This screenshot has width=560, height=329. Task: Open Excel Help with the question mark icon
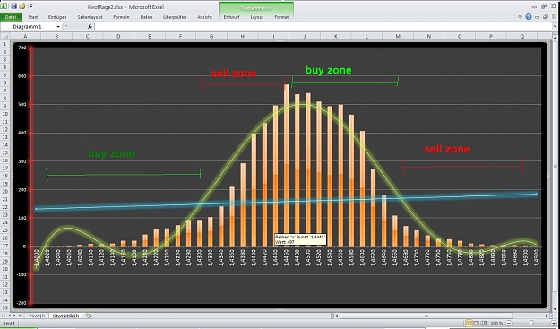tap(529, 17)
